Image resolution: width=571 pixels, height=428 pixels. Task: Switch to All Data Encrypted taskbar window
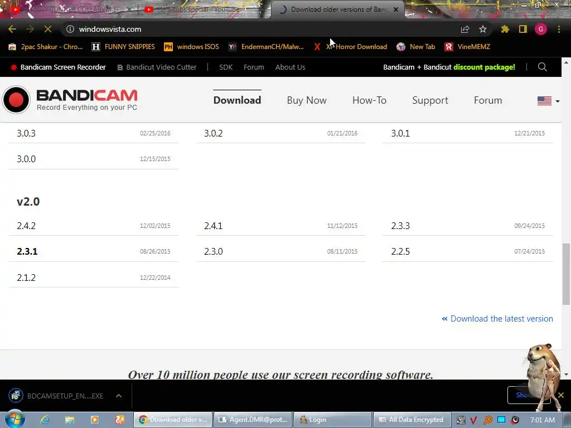pyautogui.click(x=412, y=420)
